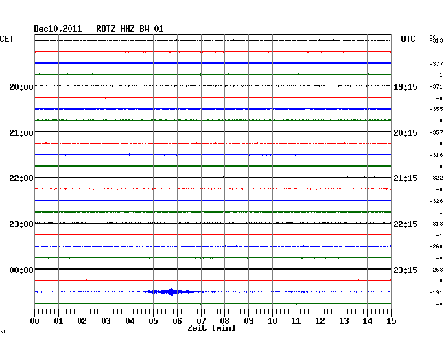
Task: Select the DC offset value -355
Action: (436, 109)
